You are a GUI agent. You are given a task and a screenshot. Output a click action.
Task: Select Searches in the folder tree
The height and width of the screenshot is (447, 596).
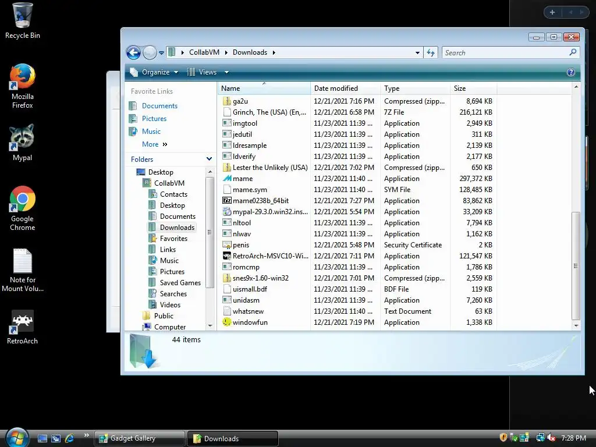click(x=173, y=294)
